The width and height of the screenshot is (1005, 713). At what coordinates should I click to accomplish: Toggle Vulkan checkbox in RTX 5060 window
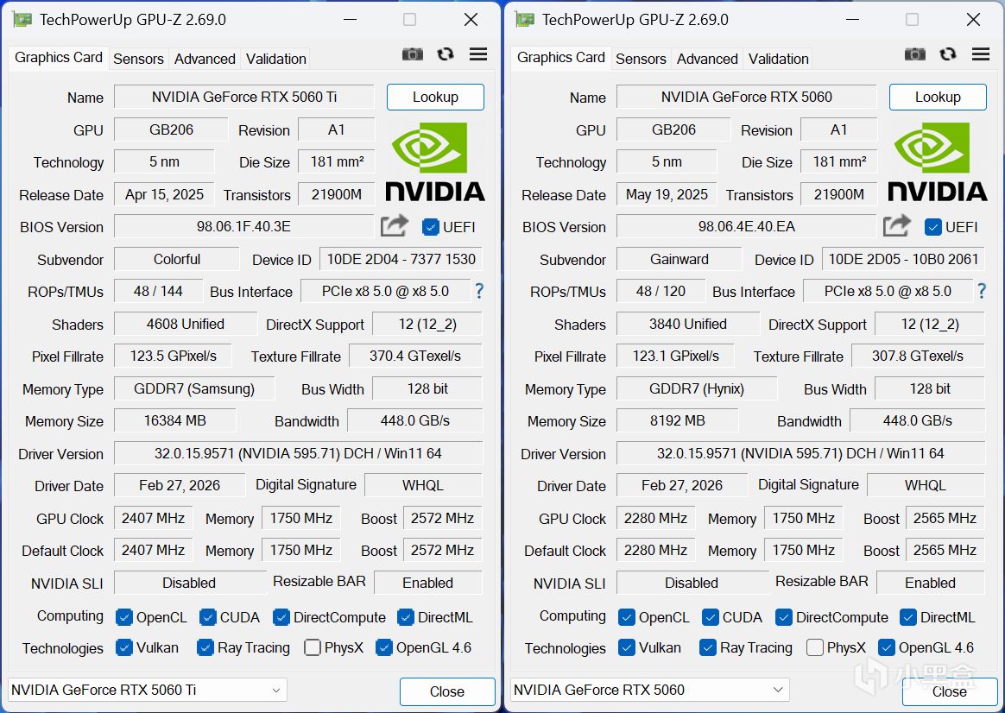tap(627, 647)
